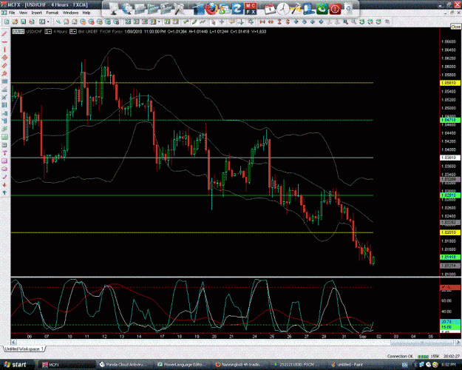
Task: Click the new workspace toolbar icon
Action: [7, 22]
